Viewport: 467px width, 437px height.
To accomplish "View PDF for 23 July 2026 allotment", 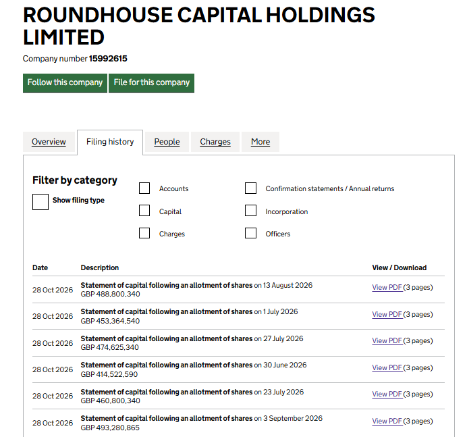I will 387,394.
